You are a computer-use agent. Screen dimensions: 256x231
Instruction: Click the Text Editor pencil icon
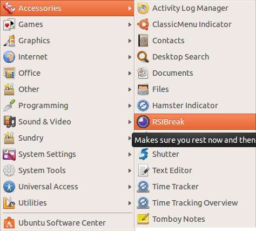pyautogui.click(x=144, y=170)
